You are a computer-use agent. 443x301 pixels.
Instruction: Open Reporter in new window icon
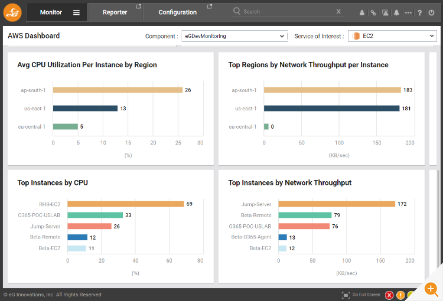pos(138,6)
